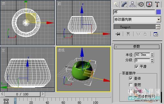164x104 pixels.
Task: Click the blue Z-axis arrow in front viewport
Action: click(x=82, y=10)
